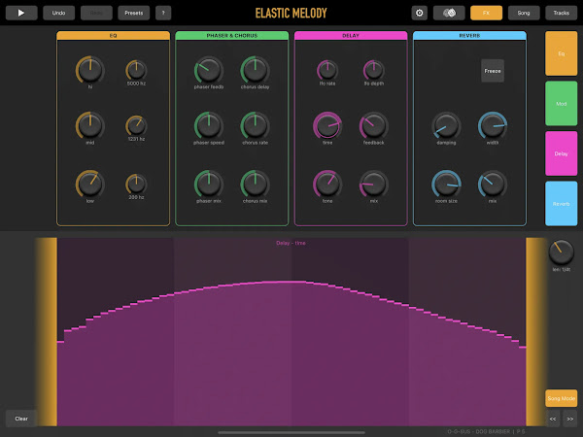Click the Undo button
583x437 pixels.
tap(58, 13)
